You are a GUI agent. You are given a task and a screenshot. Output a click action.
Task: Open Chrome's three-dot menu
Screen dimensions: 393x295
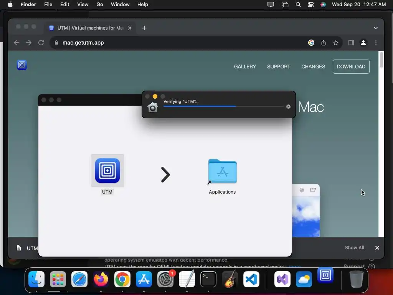[375, 43]
